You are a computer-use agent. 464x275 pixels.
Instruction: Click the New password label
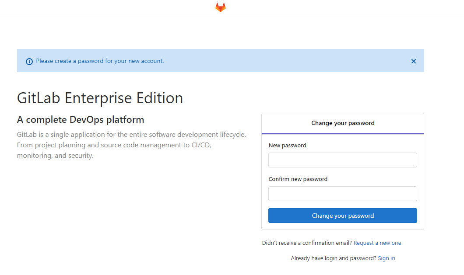click(x=287, y=146)
